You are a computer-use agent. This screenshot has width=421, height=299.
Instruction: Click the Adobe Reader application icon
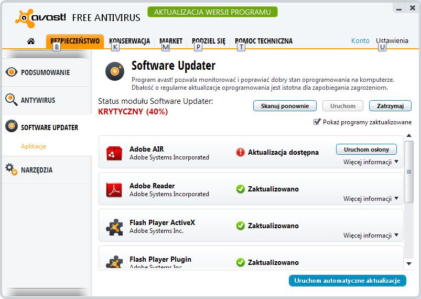(114, 190)
